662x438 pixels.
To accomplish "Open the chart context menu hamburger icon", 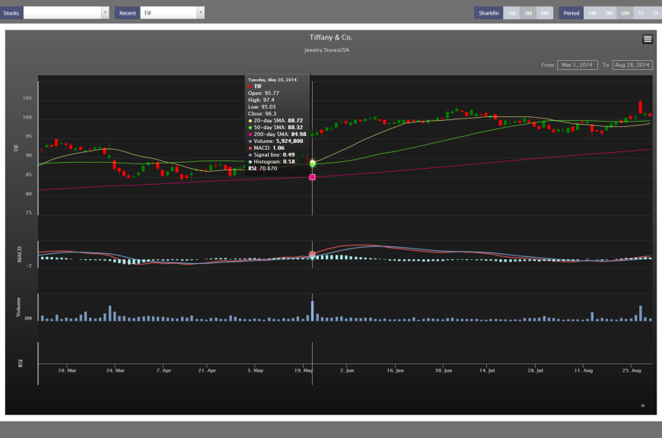I will [647, 39].
